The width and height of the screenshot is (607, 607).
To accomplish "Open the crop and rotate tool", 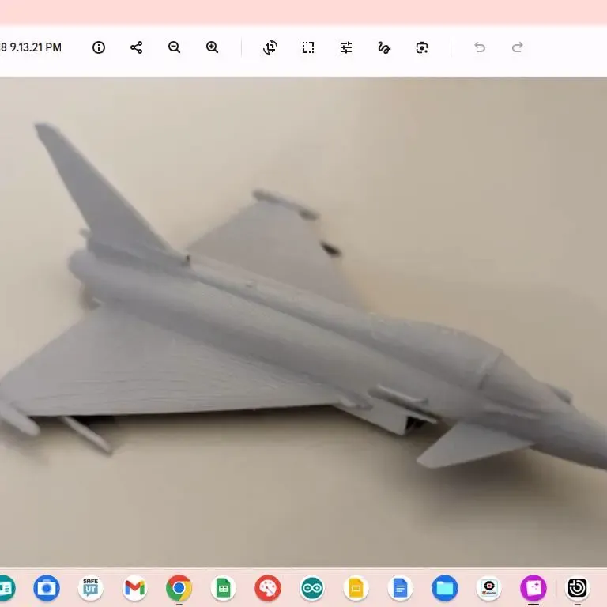I will tap(270, 47).
